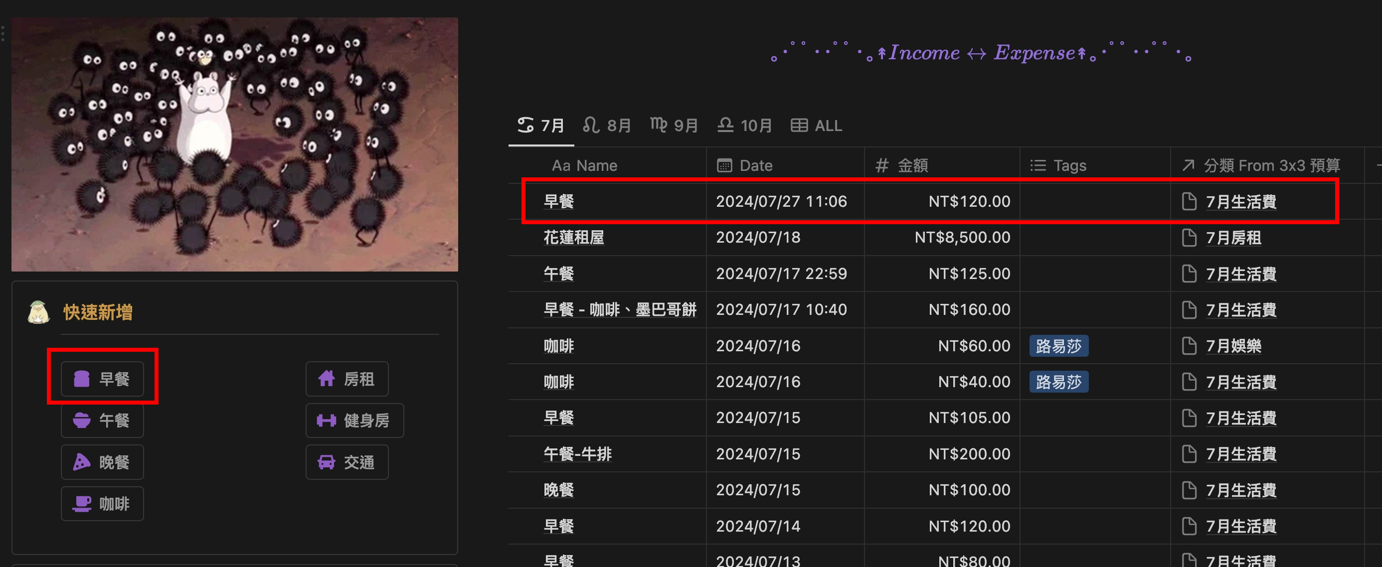Click the 晚餐 pizza icon button

pos(102,462)
